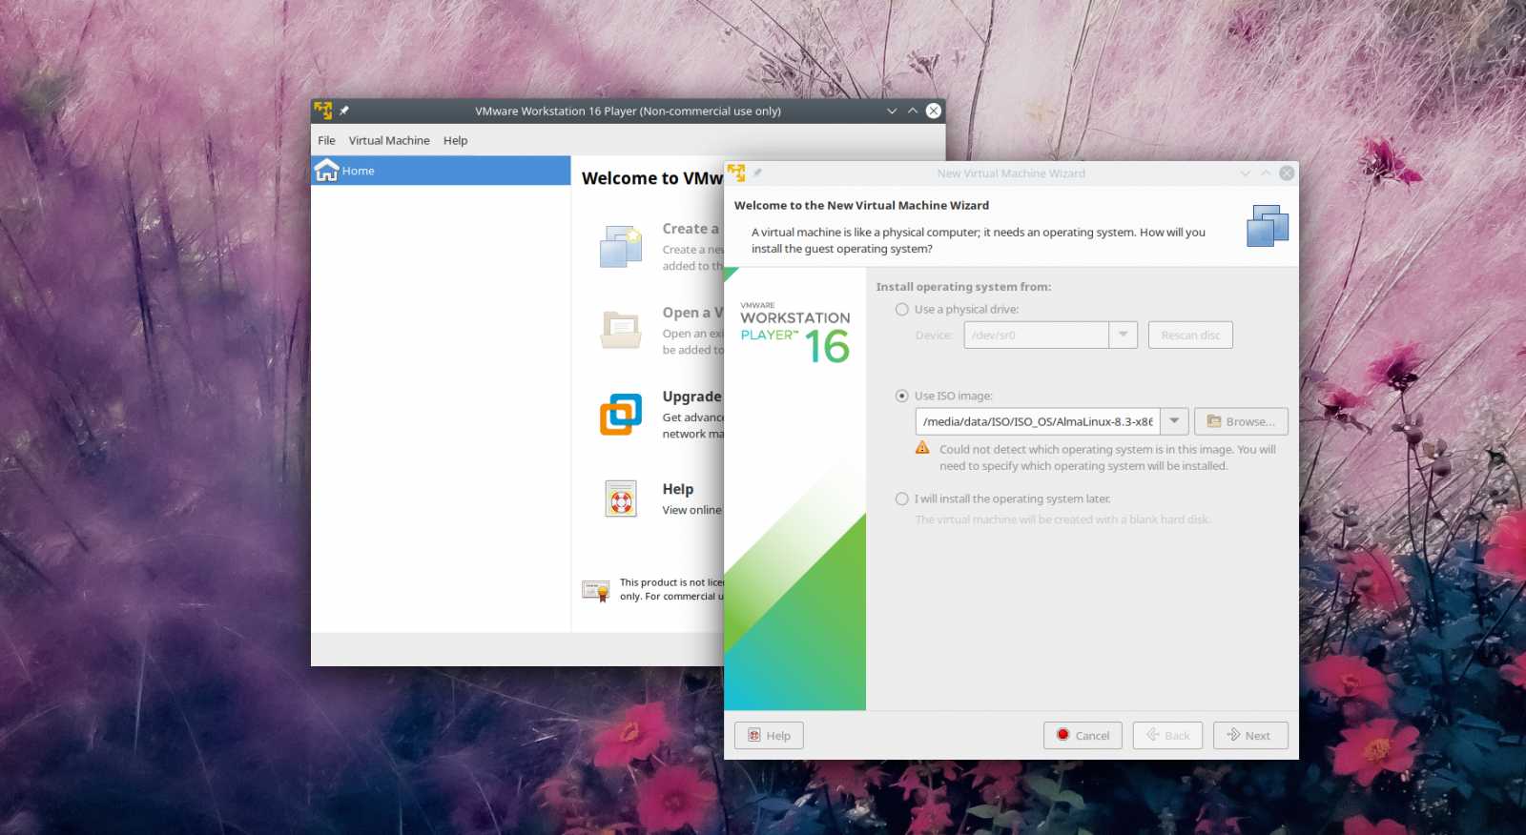Select the Home item in the library sidebar
Image resolution: width=1526 pixels, height=835 pixels.
441,171
